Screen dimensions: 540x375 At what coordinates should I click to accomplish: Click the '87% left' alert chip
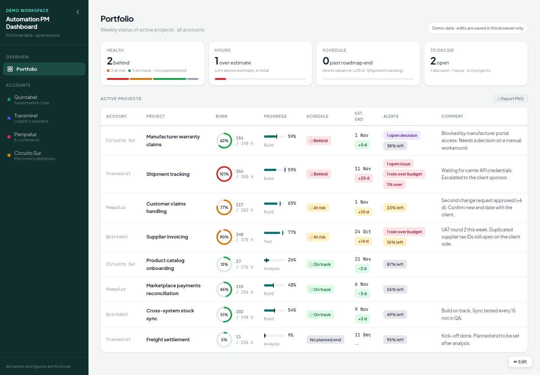(395, 264)
